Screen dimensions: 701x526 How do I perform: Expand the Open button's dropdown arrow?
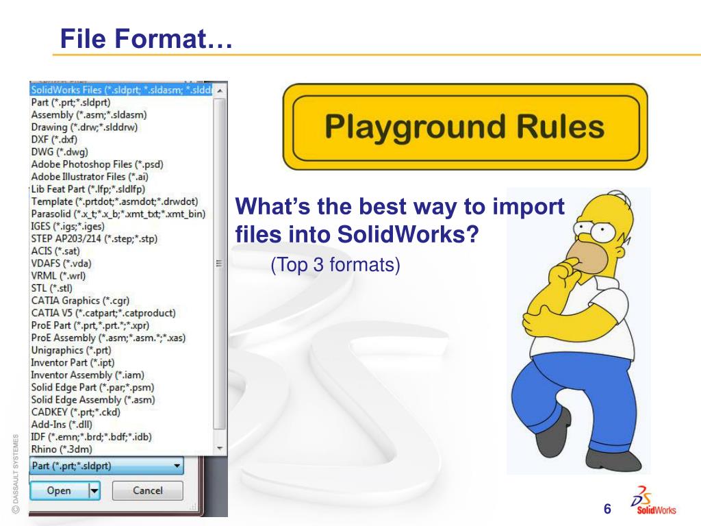tap(94, 490)
